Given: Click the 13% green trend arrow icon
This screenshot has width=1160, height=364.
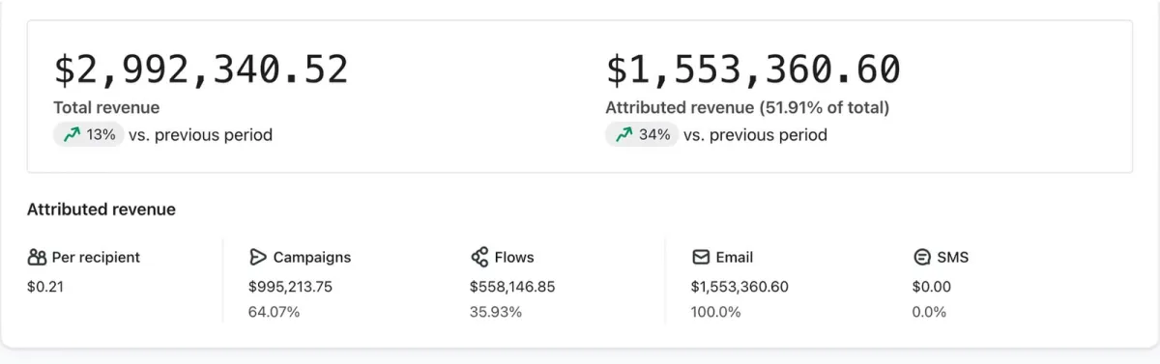Looking at the screenshot, I should pyautogui.click(x=71, y=135).
